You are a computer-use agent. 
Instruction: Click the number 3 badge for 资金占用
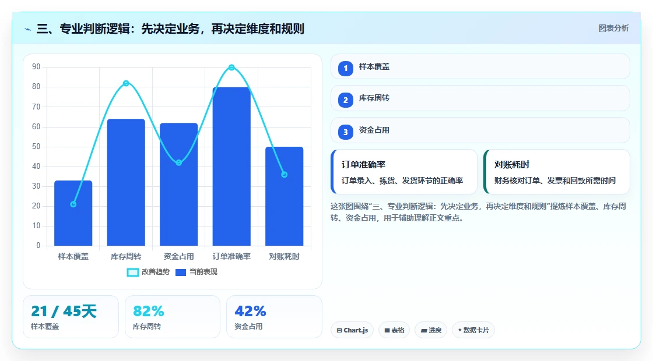[x=345, y=132]
